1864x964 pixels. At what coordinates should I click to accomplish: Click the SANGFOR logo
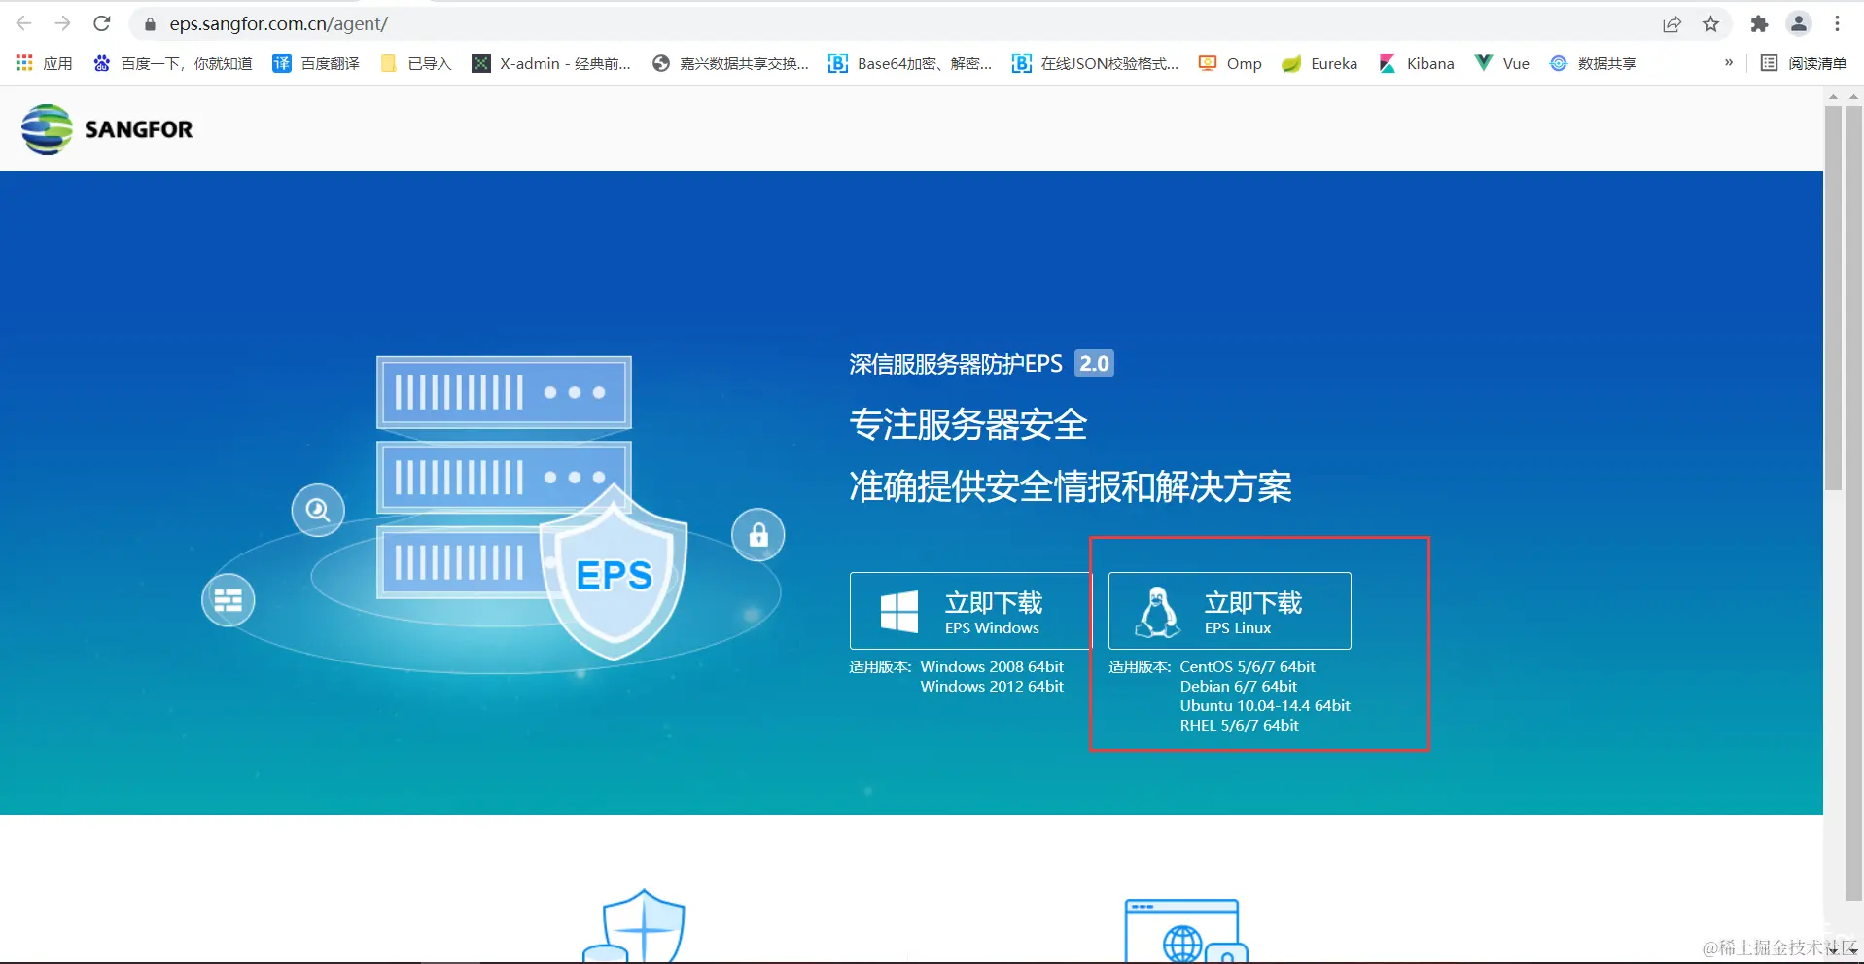pyautogui.click(x=107, y=128)
